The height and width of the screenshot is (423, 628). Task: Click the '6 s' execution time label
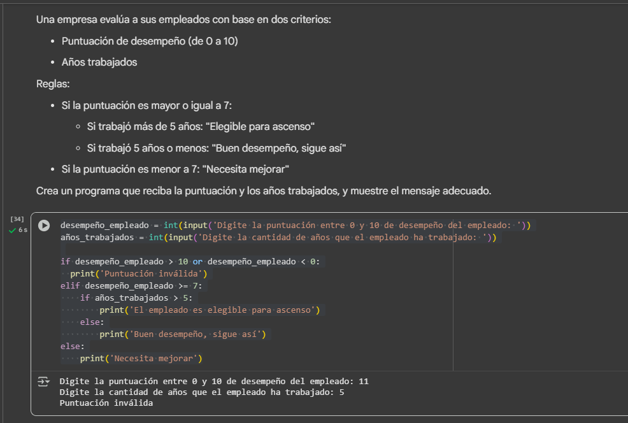click(23, 231)
